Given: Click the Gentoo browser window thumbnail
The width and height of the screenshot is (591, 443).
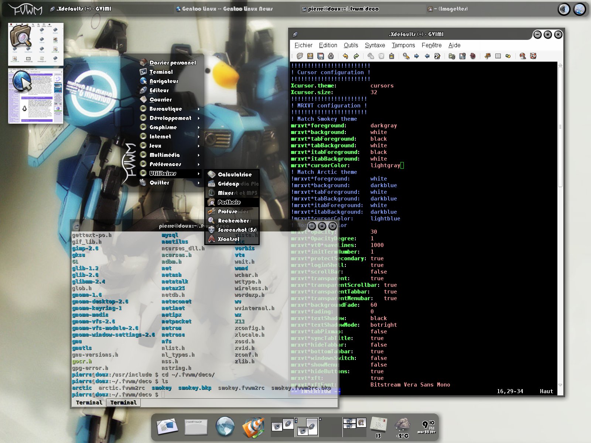Looking at the screenshot, I should [36, 96].
